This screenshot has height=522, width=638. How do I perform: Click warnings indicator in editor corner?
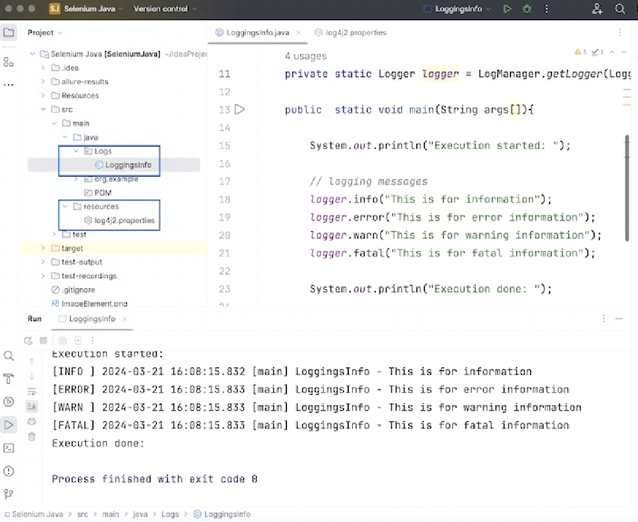[x=580, y=52]
